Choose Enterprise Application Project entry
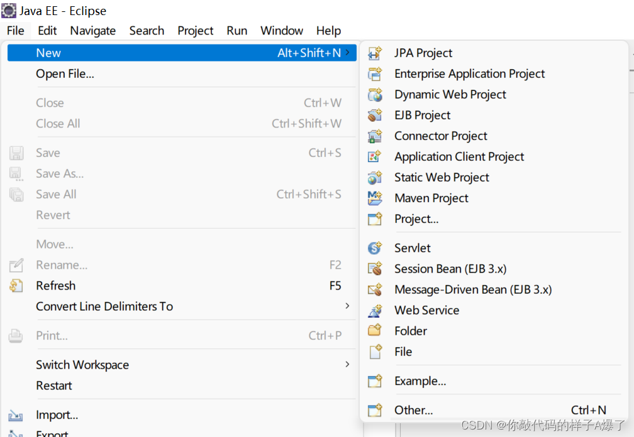Screen dimensions: 634x437 click(494, 74)
